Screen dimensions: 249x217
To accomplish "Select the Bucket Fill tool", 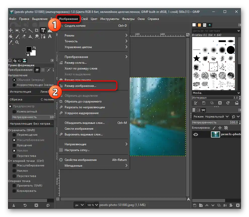I will click(11, 37).
